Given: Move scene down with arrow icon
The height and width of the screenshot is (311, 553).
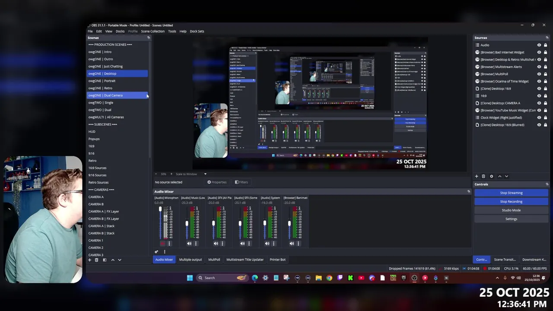Looking at the screenshot, I should 120,260.
